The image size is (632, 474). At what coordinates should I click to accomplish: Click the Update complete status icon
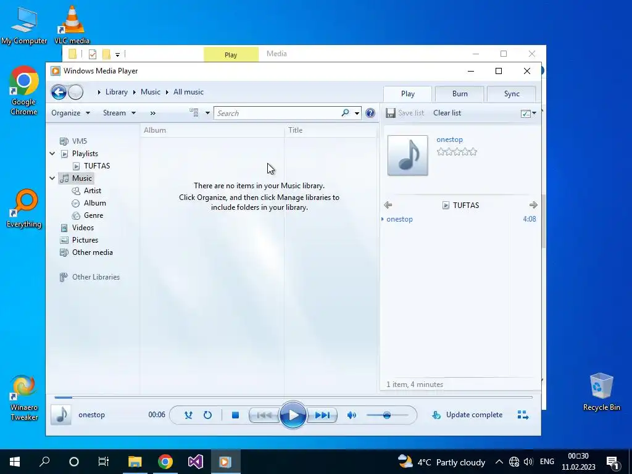point(436,415)
